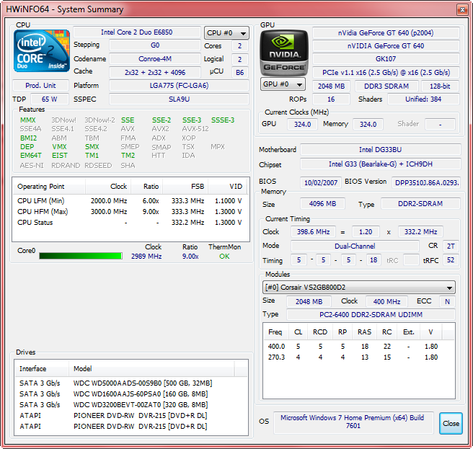Click the SLA9U SSPEC field
The width and height of the screenshot is (473, 449).
pyautogui.click(x=179, y=99)
